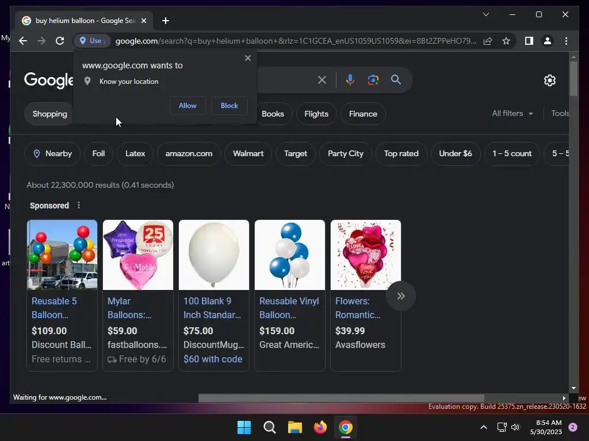Viewport: 589px width, 441px height.
Task: Open Windows taskbar search
Action: click(x=269, y=427)
